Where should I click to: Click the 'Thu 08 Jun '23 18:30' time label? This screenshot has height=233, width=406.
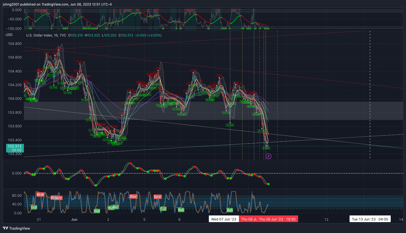tap(277, 219)
